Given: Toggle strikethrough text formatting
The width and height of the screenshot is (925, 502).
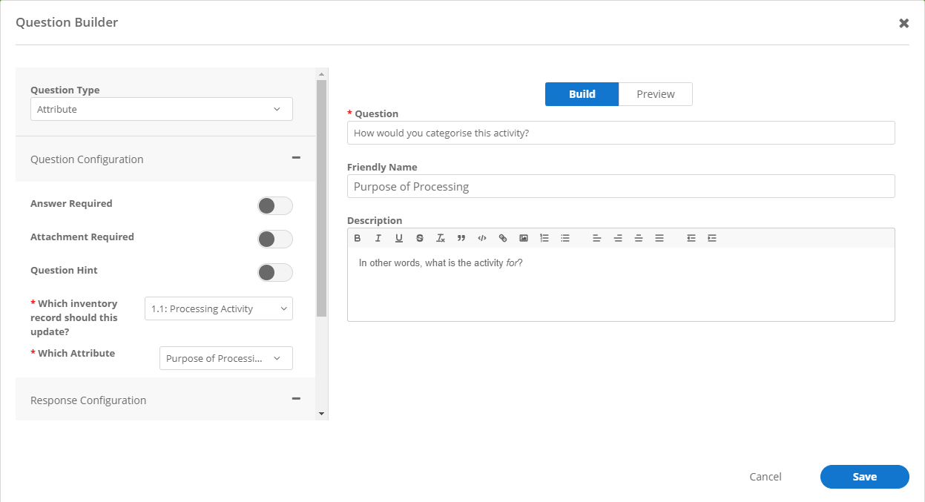Looking at the screenshot, I should pos(420,238).
